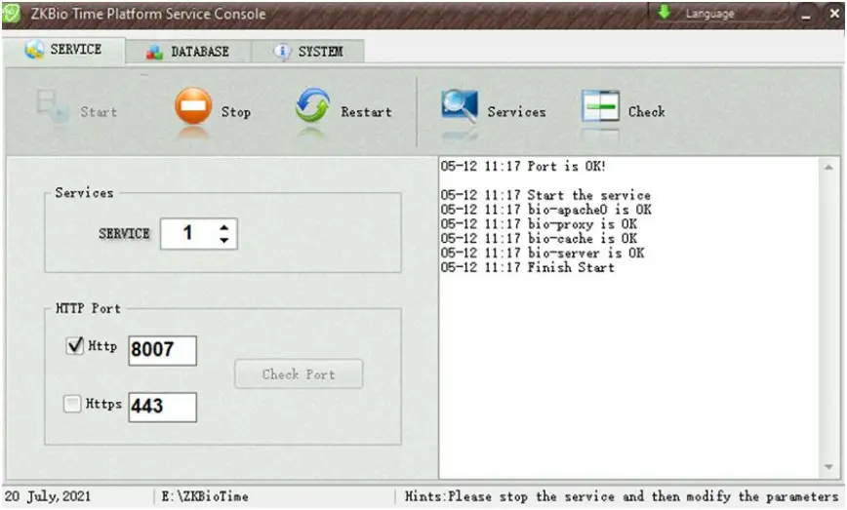Switch to the SERVICE tab
Screen dimensions: 847x510
[64, 50]
